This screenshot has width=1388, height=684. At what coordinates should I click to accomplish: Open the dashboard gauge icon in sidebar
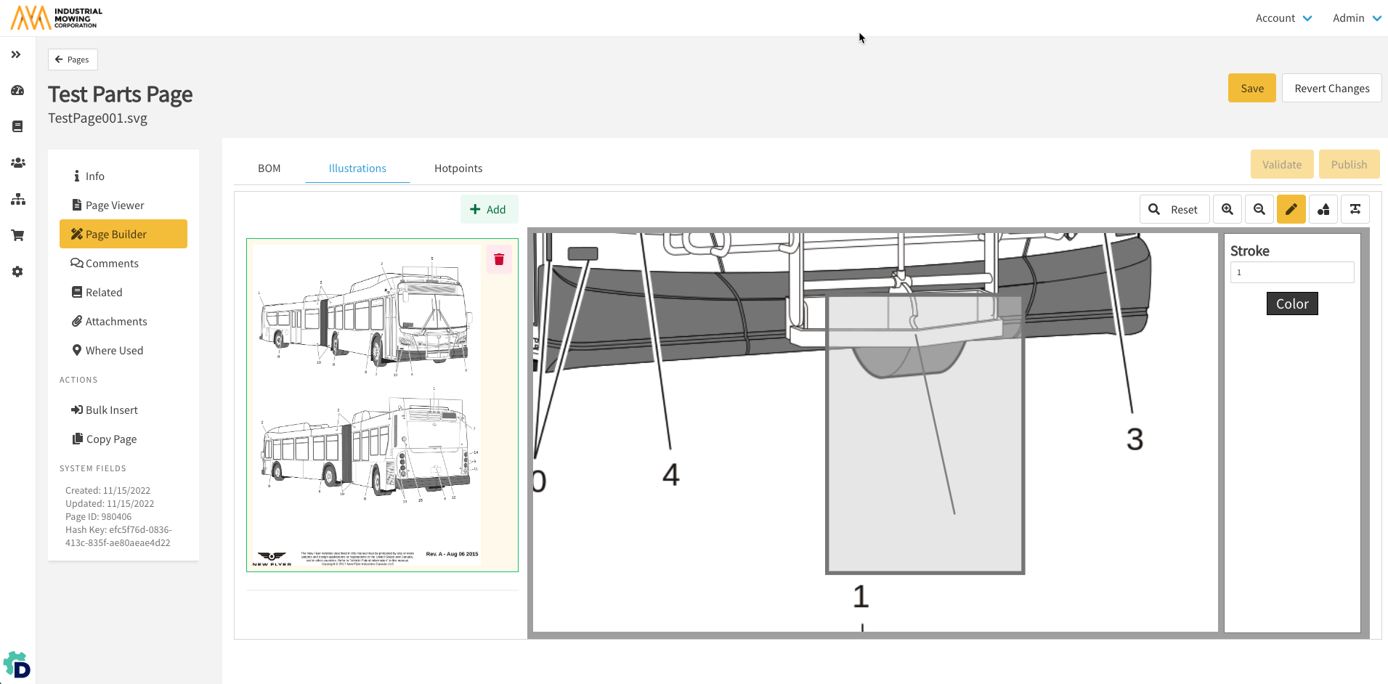(x=17, y=91)
